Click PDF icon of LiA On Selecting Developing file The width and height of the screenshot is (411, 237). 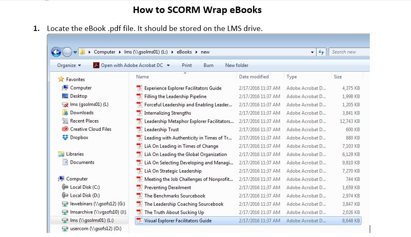click(140, 162)
